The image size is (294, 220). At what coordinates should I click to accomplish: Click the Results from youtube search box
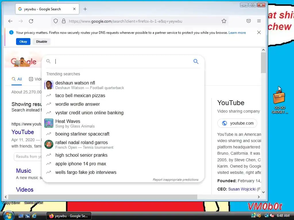(28, 157)
